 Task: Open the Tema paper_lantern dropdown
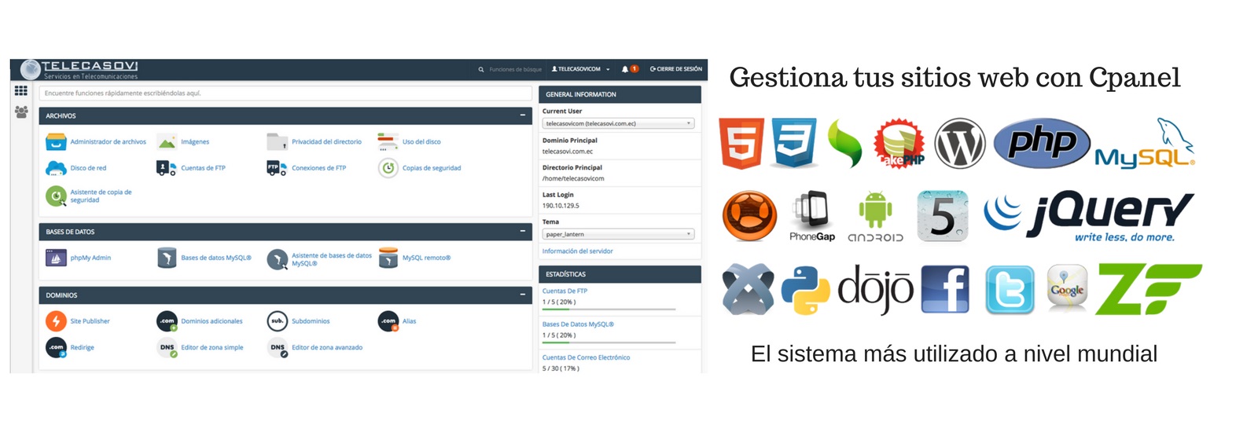point(618,234)
